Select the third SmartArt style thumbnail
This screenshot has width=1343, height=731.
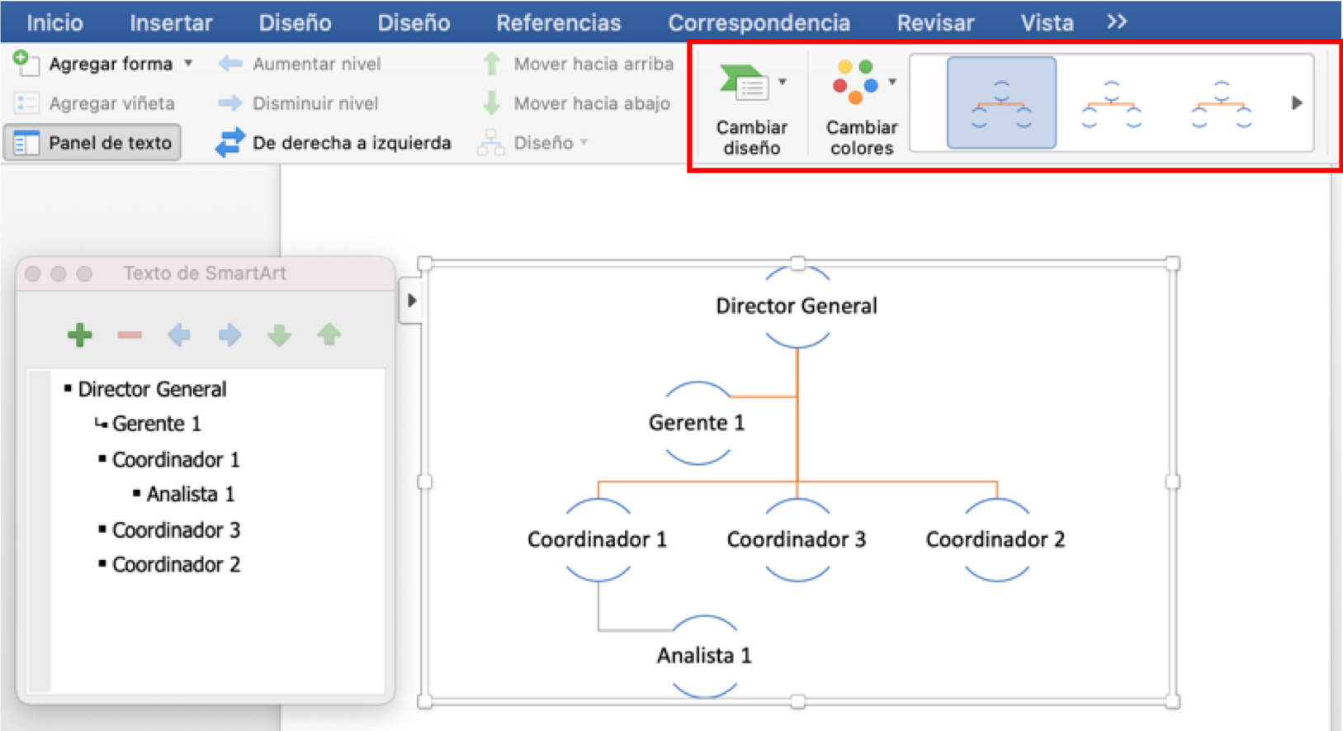[x=1221, y=102]
